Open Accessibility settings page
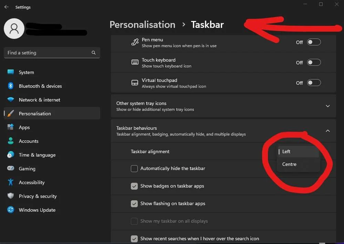Image resolution: width=344 pixels, height=244 pixels. 52,182
